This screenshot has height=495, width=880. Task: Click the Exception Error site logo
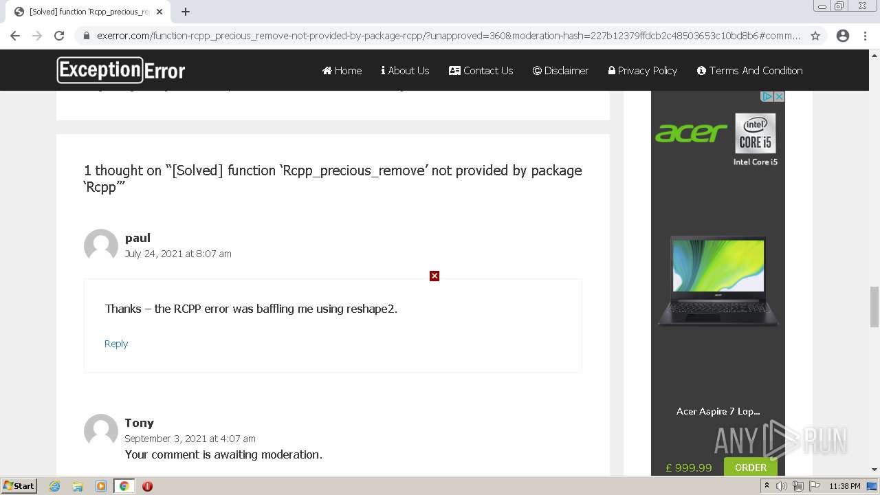tap(121, 70)
